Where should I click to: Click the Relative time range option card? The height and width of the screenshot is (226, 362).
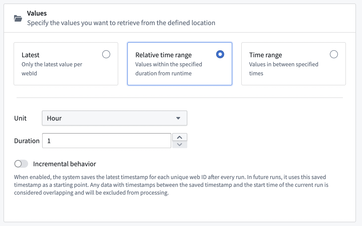(x=179, y=64)
